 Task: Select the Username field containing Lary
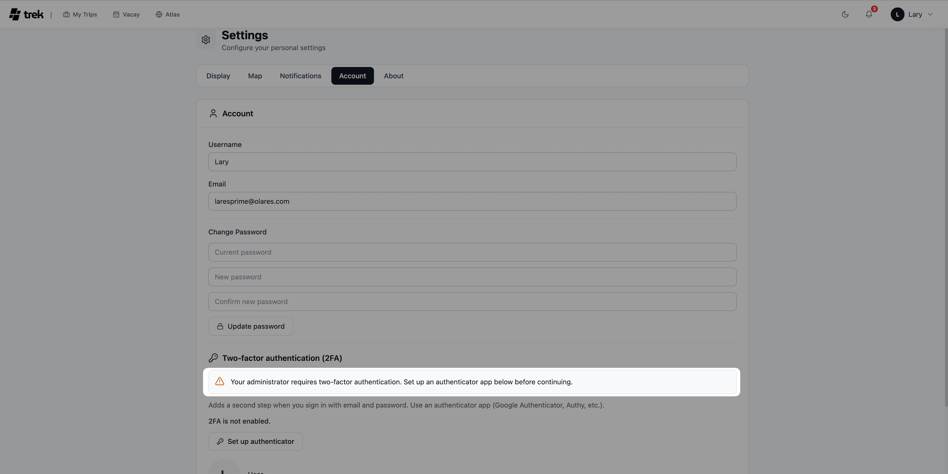pos(472,161)
